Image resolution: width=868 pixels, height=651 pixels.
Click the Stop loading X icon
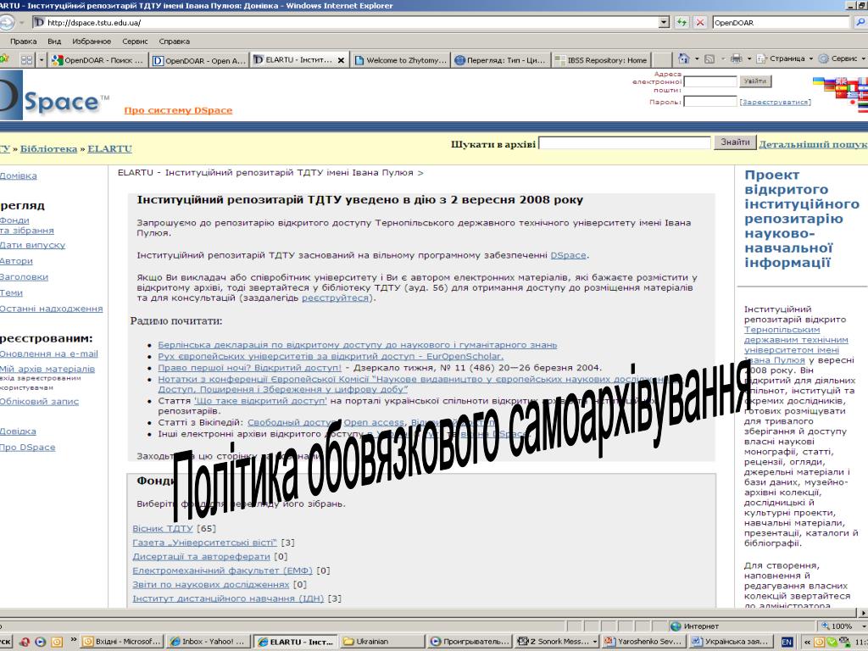[x=700, y=22]
